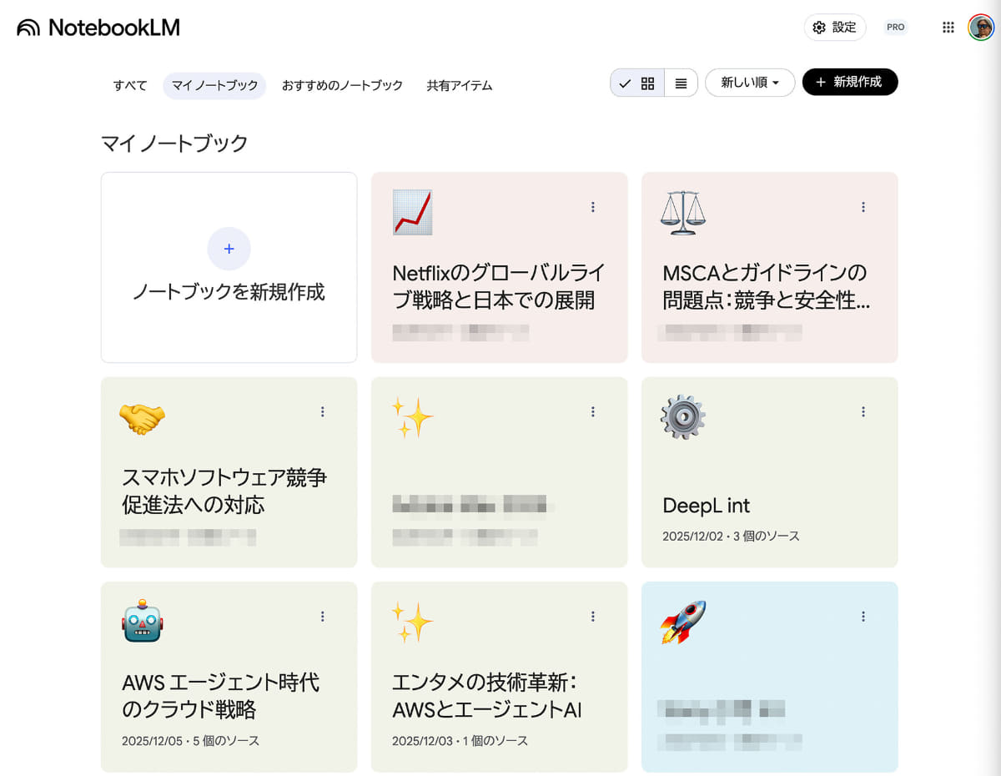Click the scales emoji on MSCA notebook

[682, 211]
